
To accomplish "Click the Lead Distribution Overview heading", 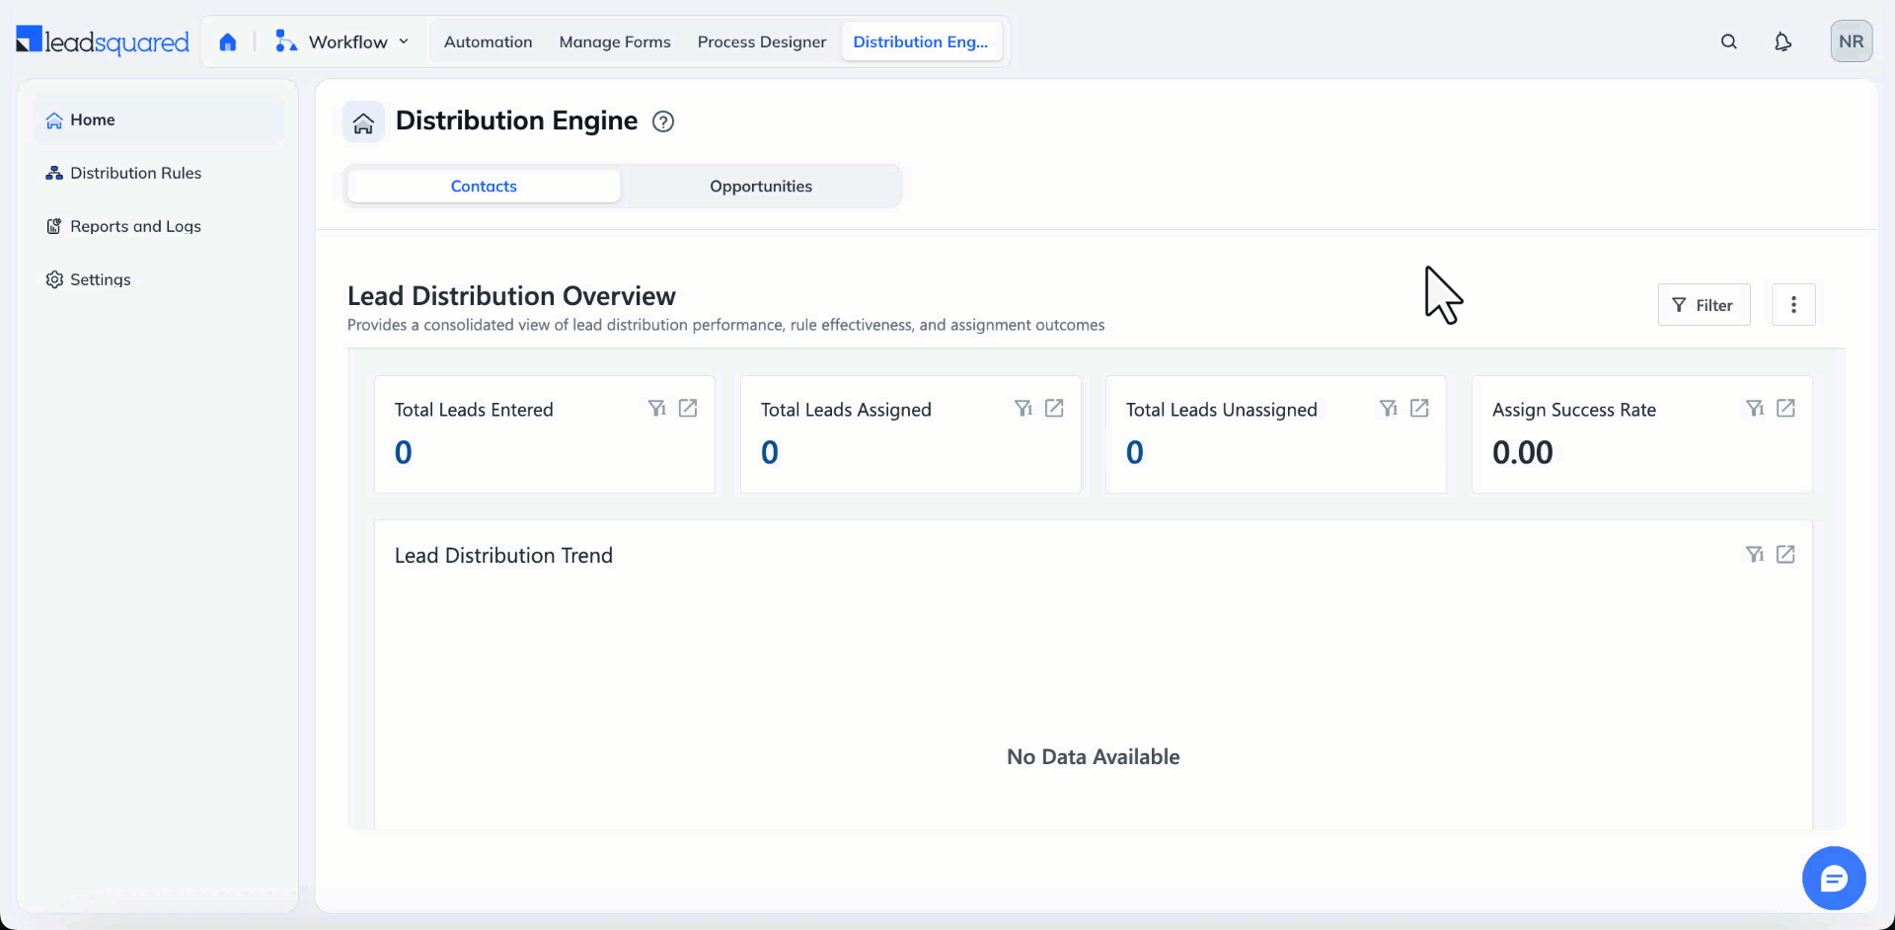I will point(511,296).
